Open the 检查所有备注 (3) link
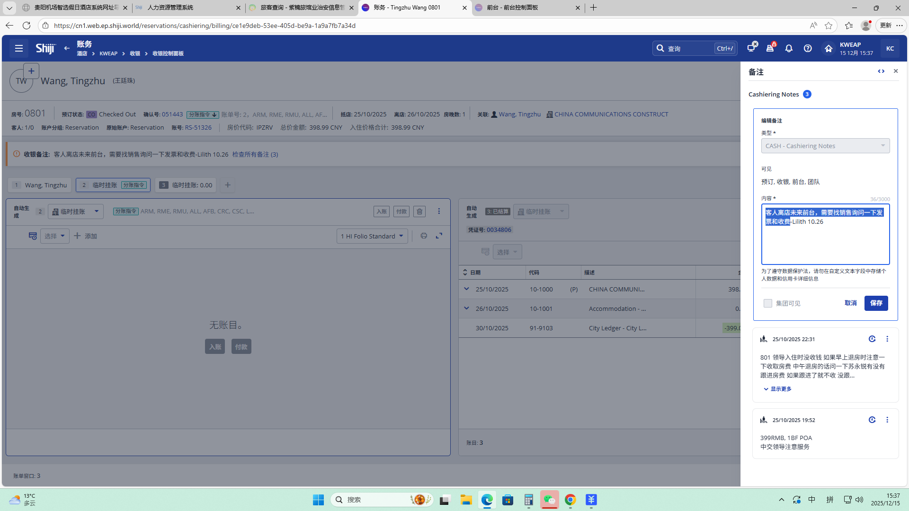 pyautogui.click(x=255, y=154)
